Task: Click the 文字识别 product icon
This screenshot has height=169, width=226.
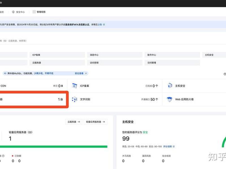Action: 74,99
